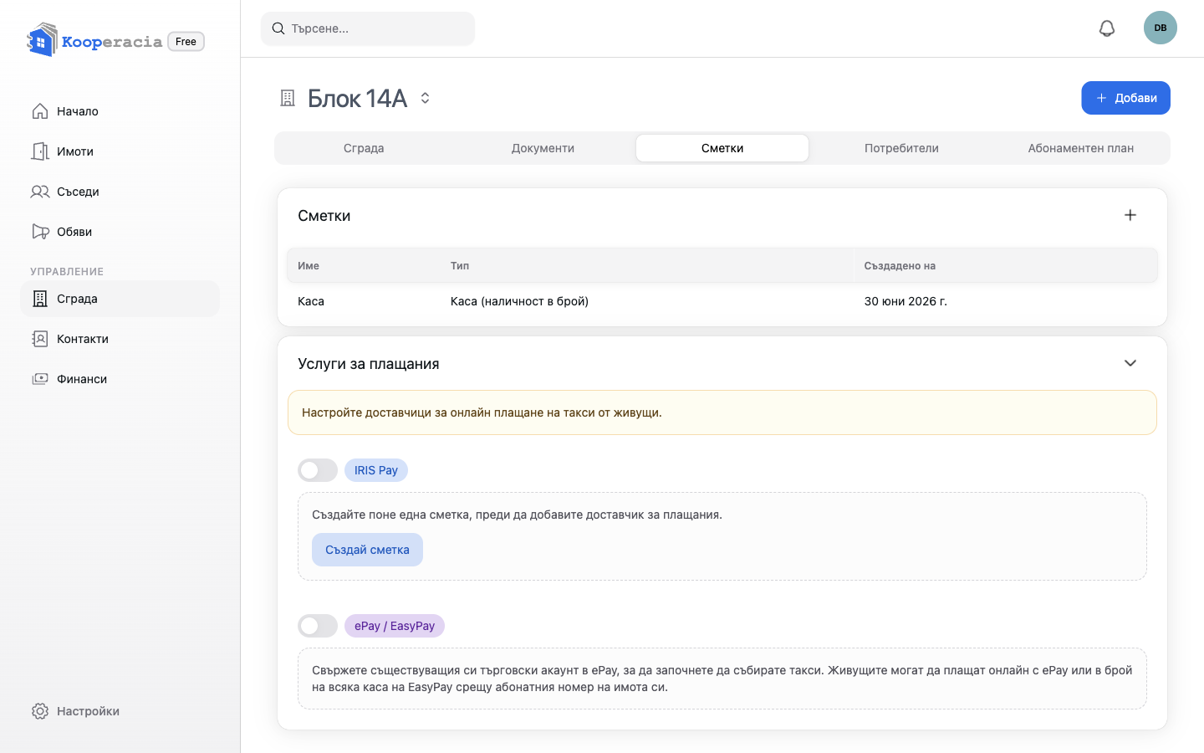Select Сграда in the sidebar
This screenshot has height=753, width=1204.
point(120,299)
